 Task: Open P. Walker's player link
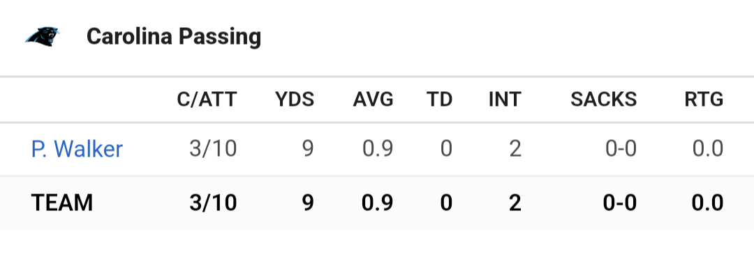pyautogui.click(x=77, y=149)
